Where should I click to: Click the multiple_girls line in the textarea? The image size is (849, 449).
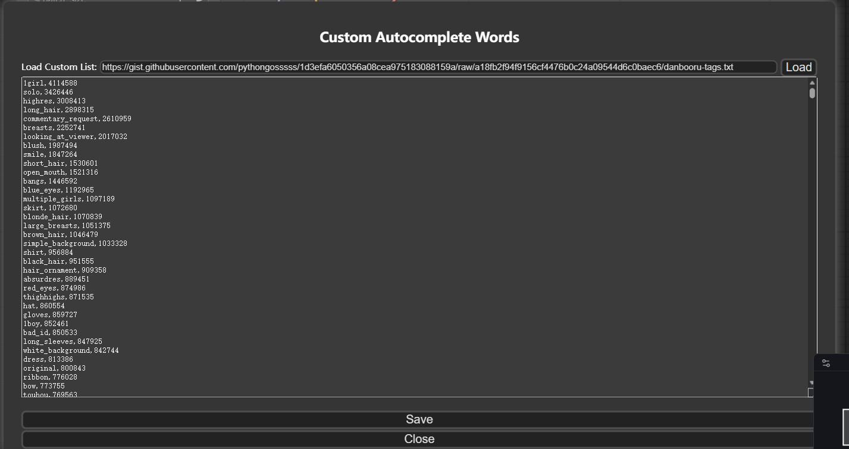(69, 199)
